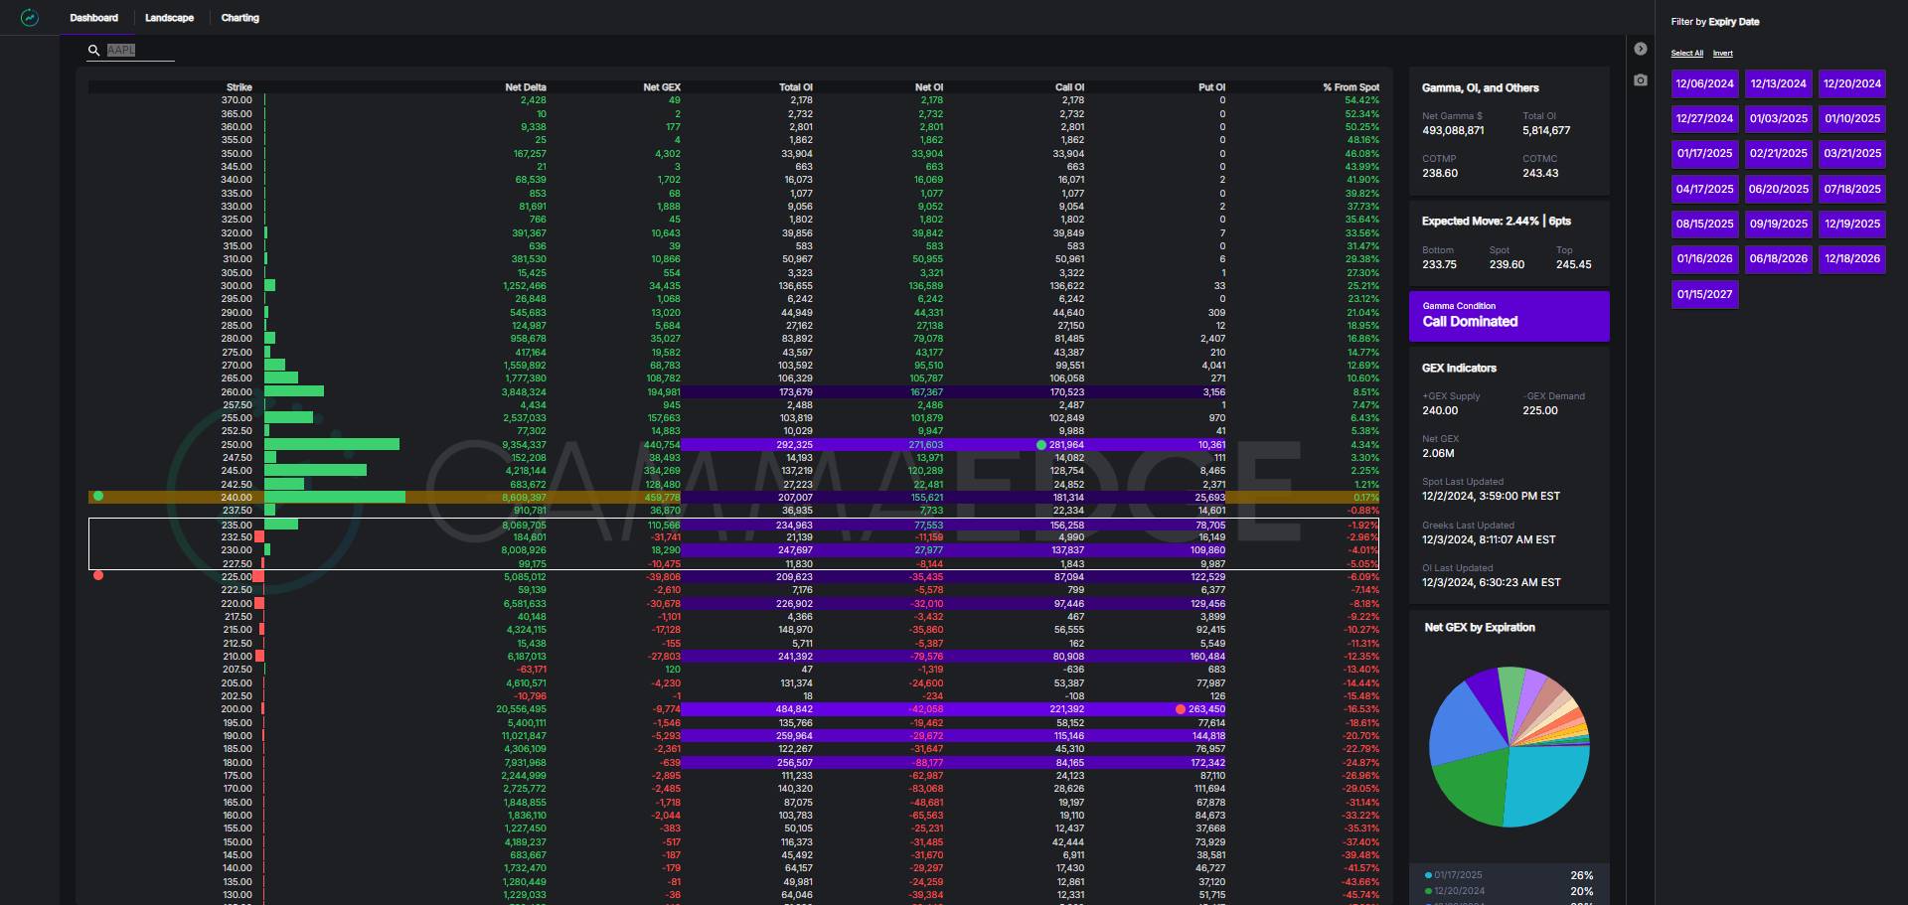Switch to the Charting tab
1908x905 pixels.
[x=239, y=18]
